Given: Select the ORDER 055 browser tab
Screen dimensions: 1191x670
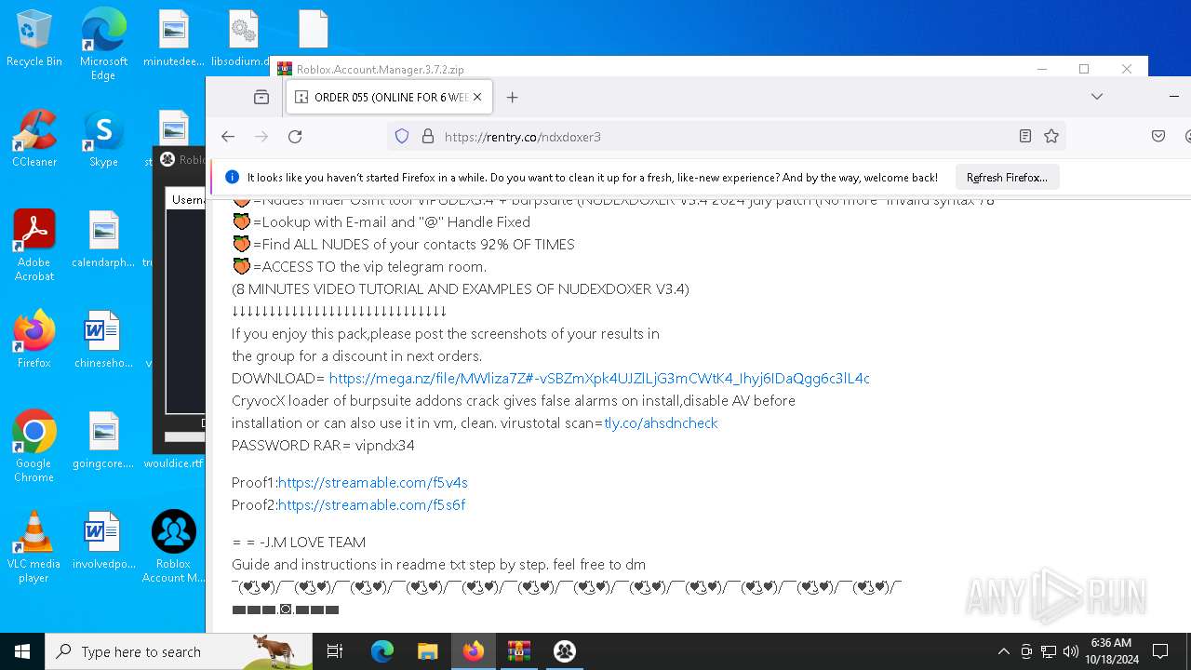Looking at the screenshot, I should (x=389, y=97).
